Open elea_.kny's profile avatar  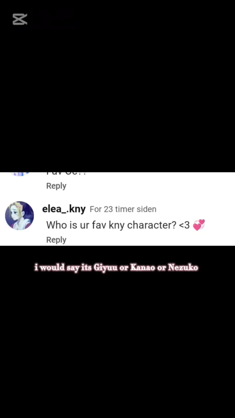click(20, 216)
